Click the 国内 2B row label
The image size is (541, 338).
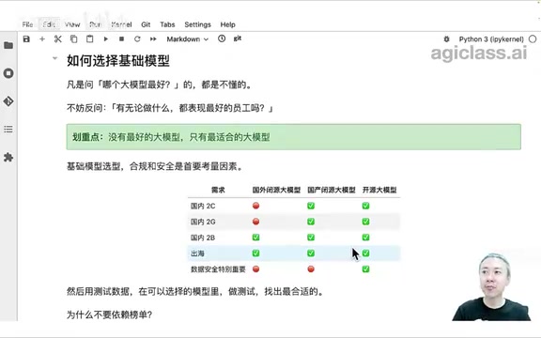pyautogui.click(x=203, y=238)
